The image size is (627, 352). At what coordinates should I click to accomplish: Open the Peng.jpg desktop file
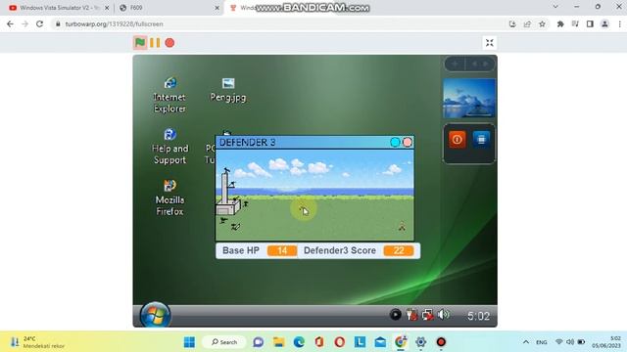(228, 90)
